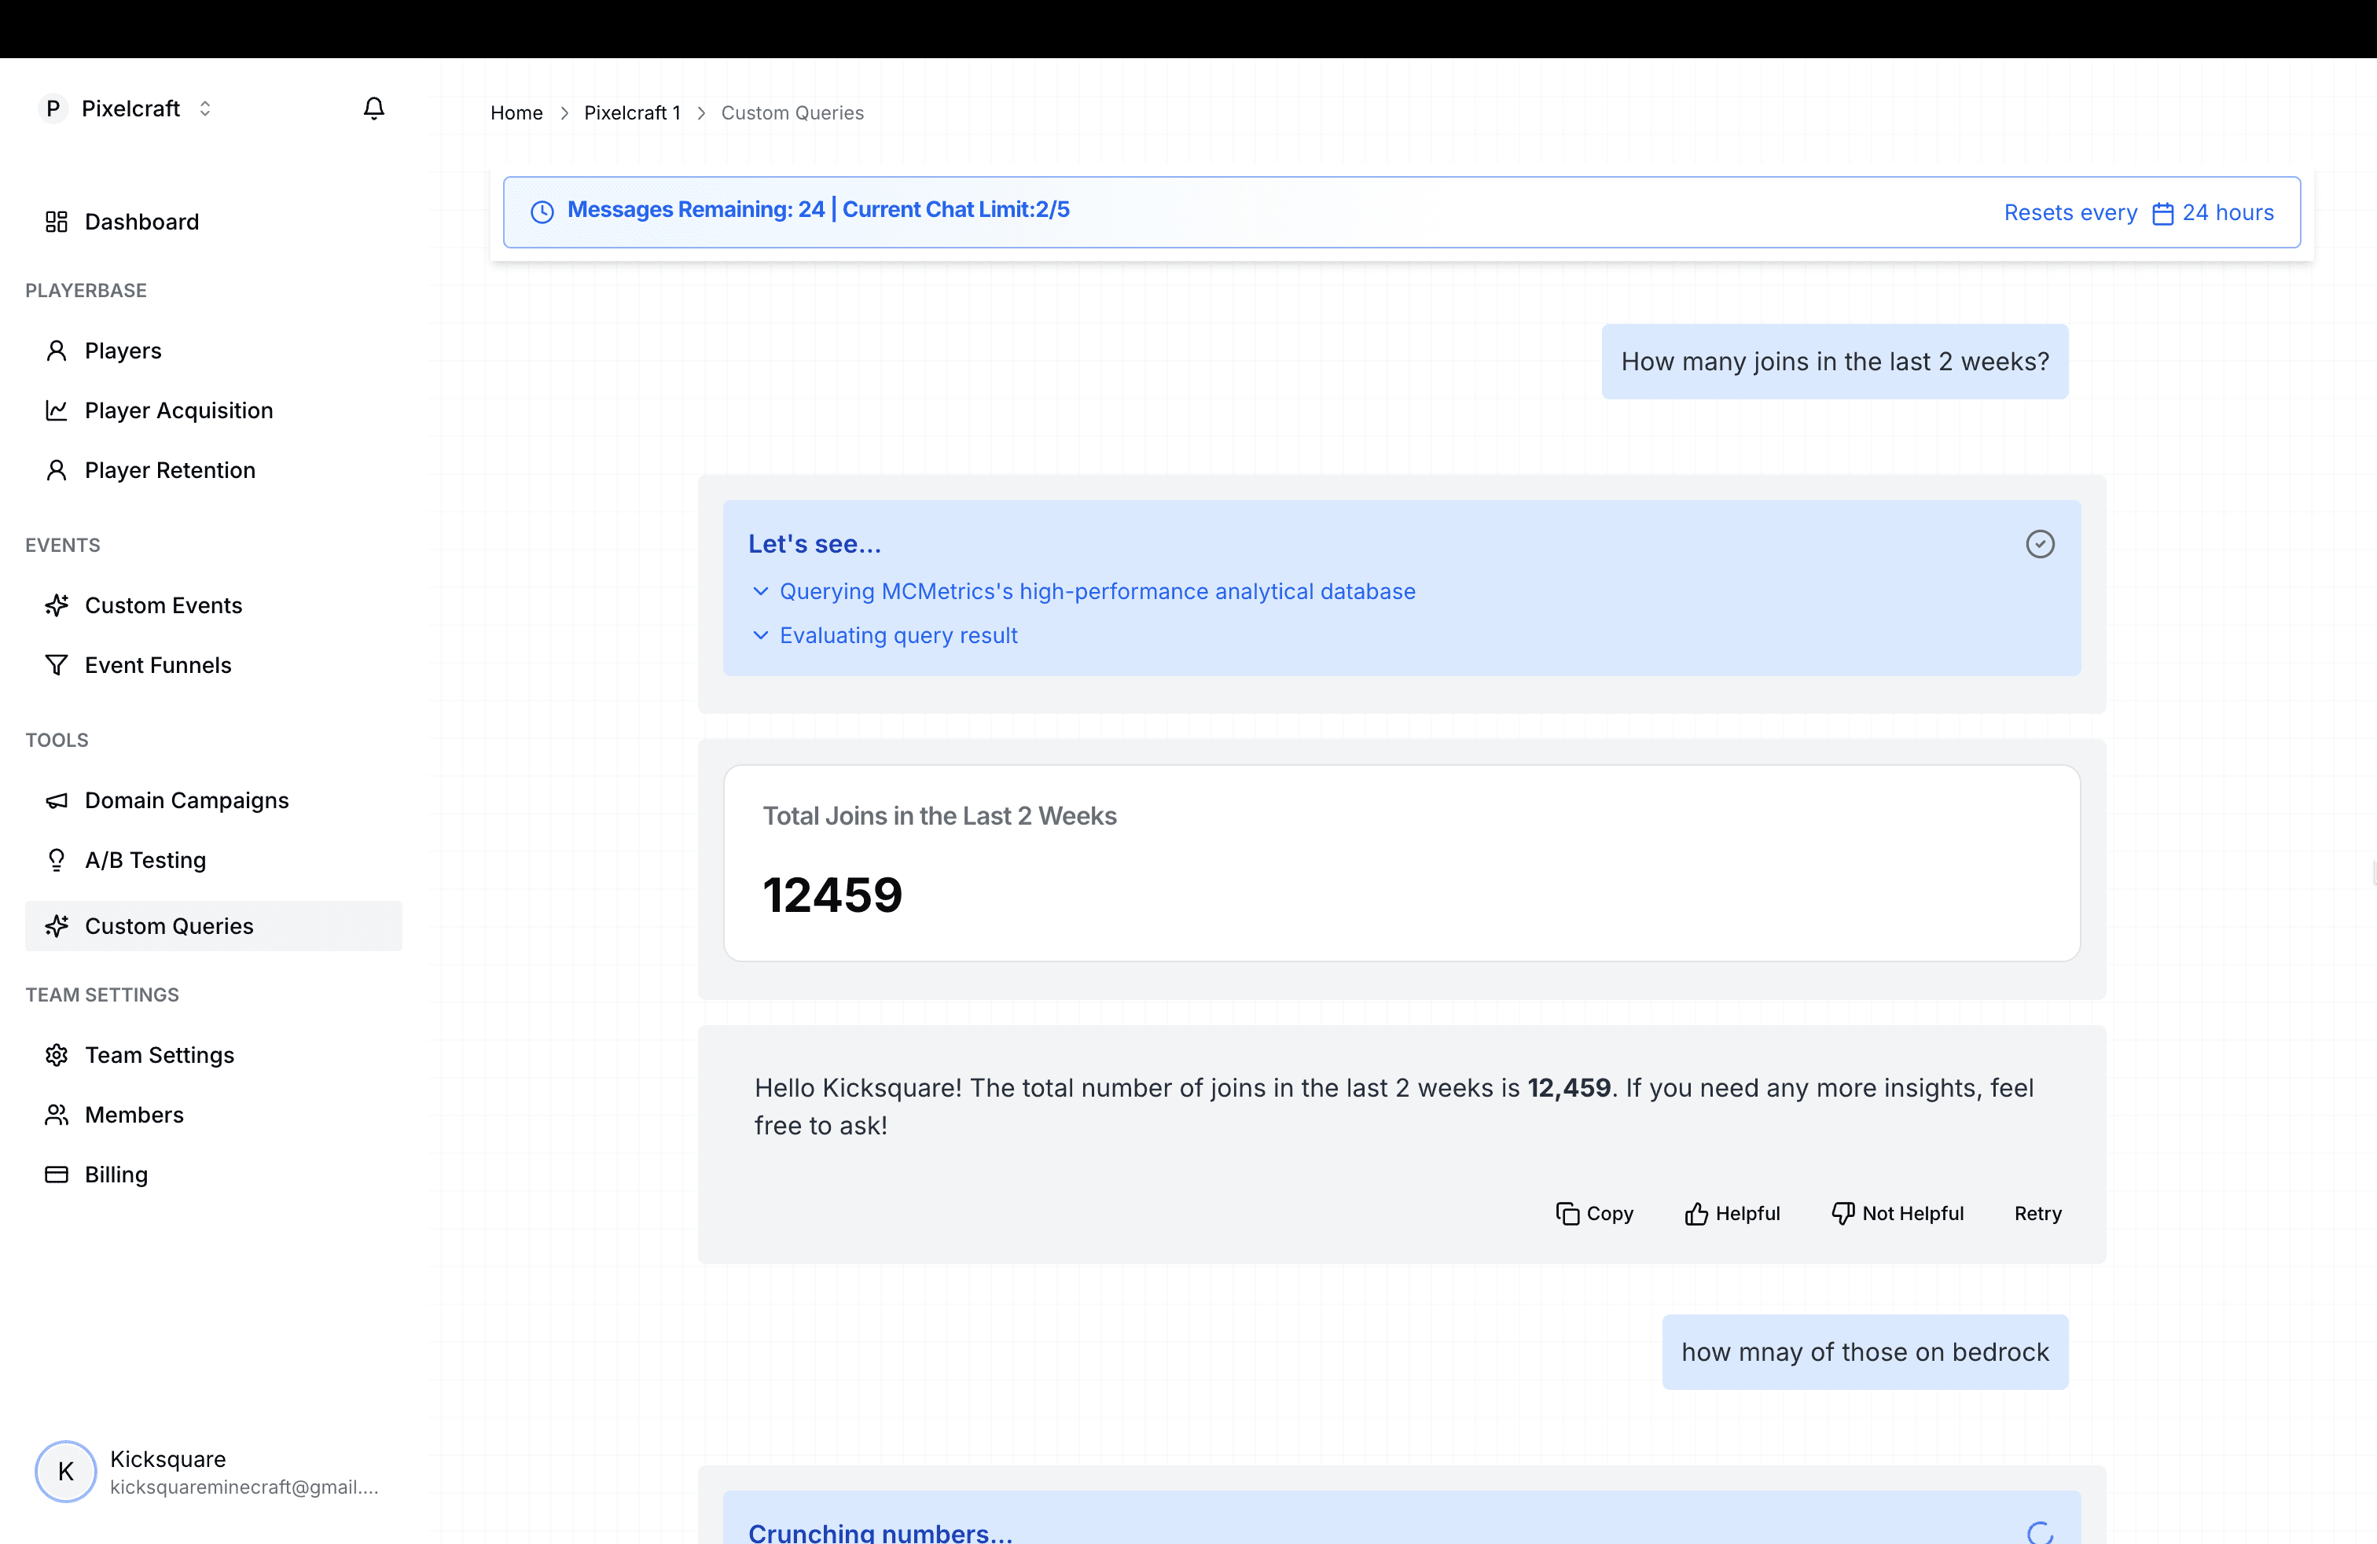Collapse the 'Querying MCMetrics's high-performance analytical database' step

point(761,591)
